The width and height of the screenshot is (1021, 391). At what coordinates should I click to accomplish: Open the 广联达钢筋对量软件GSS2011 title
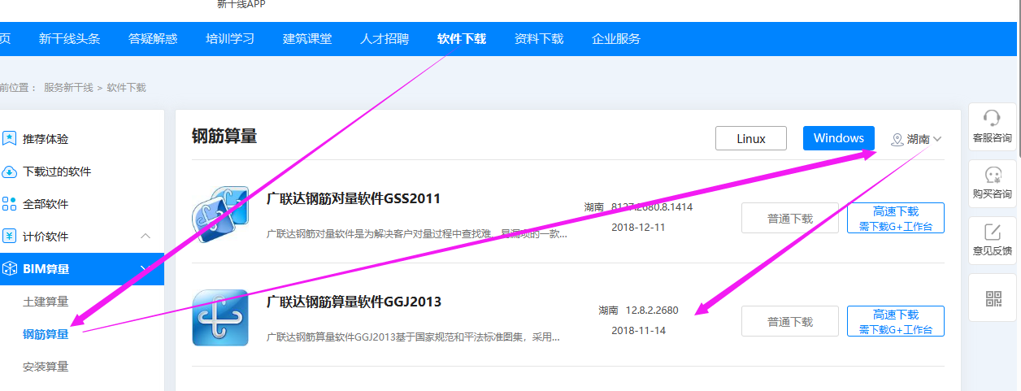pyautogui.click(x=354, y=198)
